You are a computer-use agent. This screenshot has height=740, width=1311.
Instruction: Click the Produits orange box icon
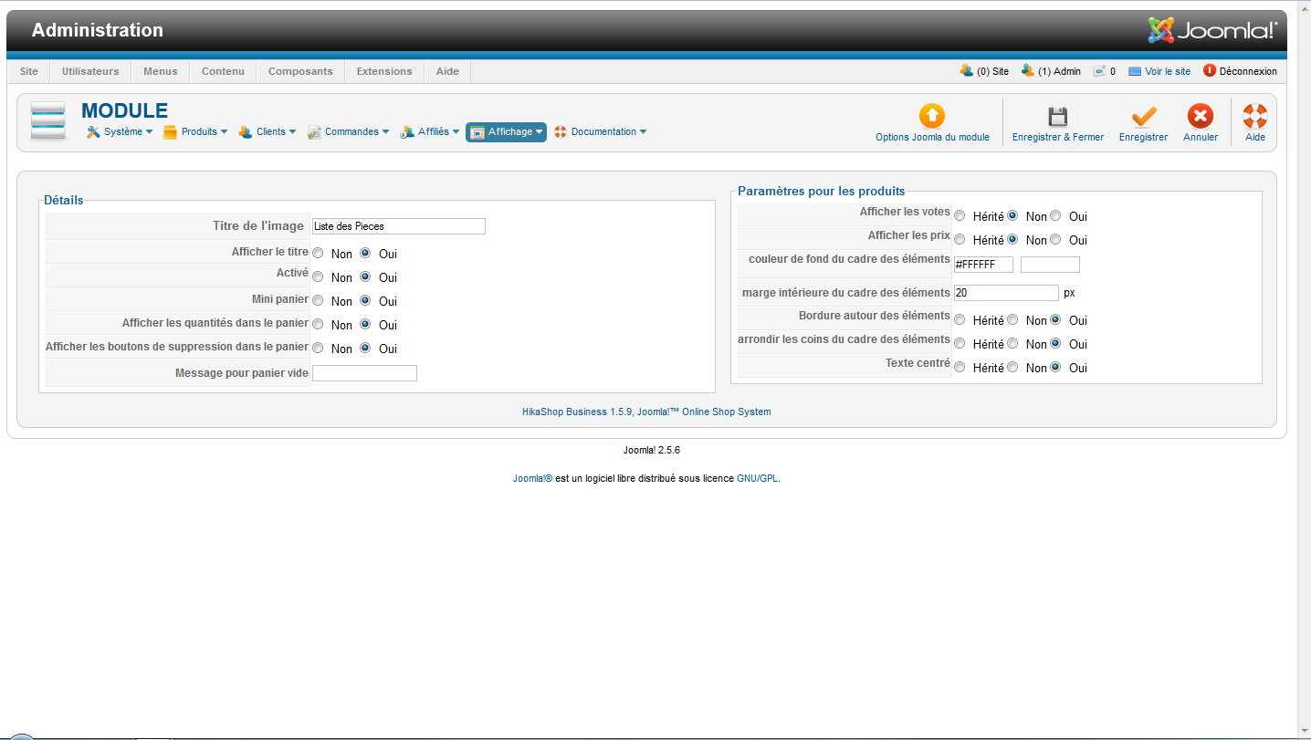[170, 132]
